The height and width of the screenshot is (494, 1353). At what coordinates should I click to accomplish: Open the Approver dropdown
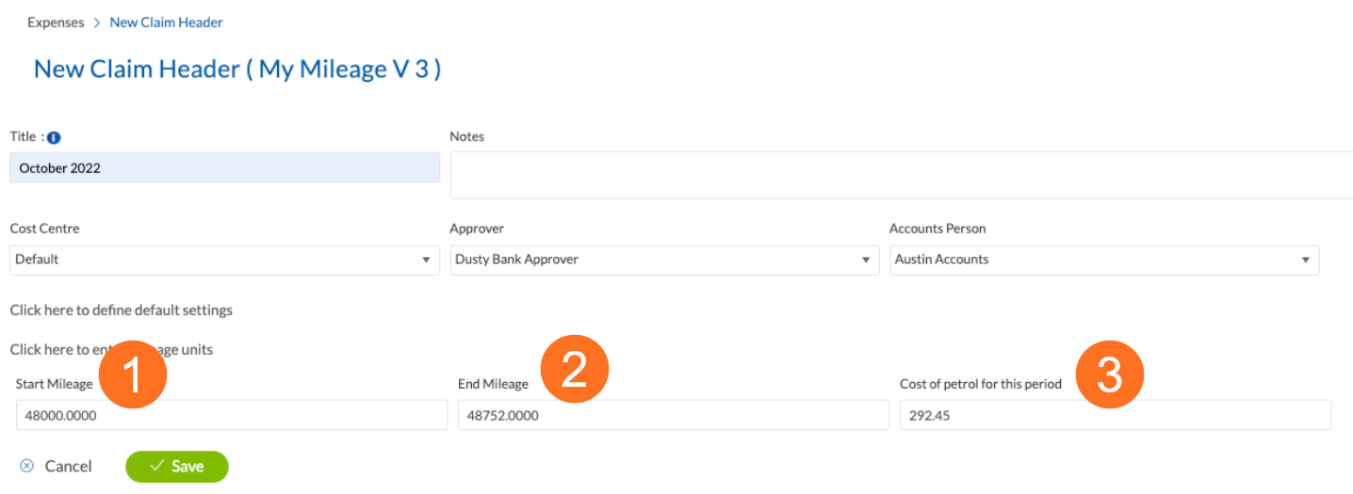click(665, 260)
